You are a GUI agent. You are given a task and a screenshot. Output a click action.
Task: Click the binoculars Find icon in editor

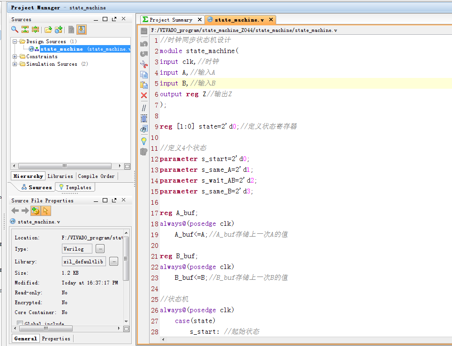pyautogui.click(x=144, y=129)
